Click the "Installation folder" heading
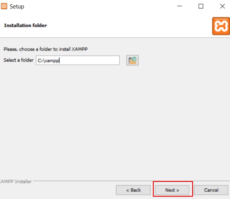 click(25, 25)
